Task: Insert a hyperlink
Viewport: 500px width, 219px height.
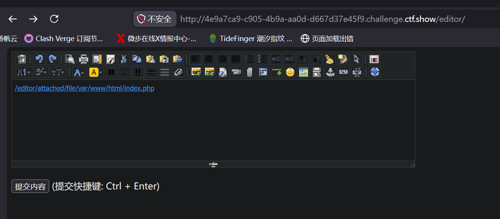Action: tap(343, 72)
